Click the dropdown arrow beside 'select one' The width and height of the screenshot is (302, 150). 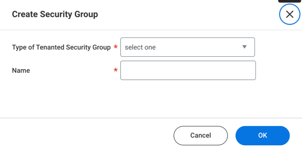(245, 47)
